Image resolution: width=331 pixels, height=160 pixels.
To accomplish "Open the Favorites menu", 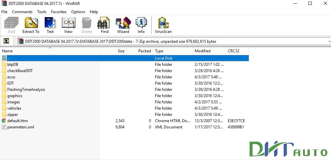I will coord(59,12).
